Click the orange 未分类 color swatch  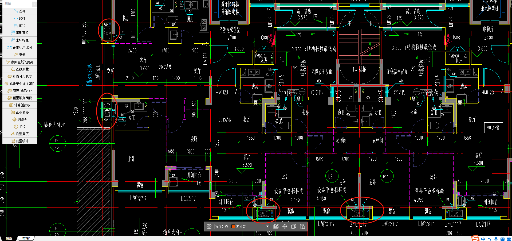coord(233,226)
